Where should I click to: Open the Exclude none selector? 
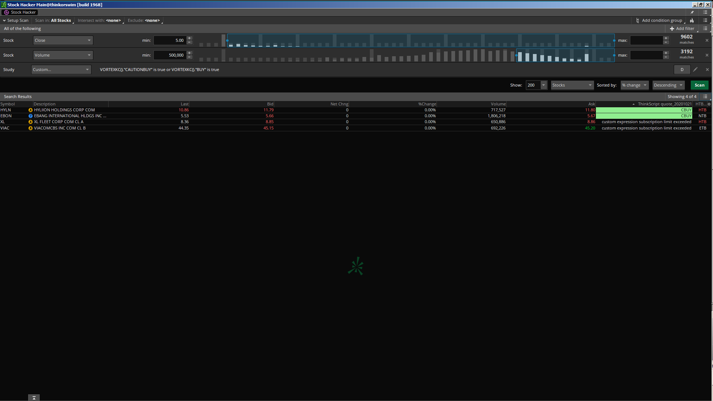coord(145,20)
